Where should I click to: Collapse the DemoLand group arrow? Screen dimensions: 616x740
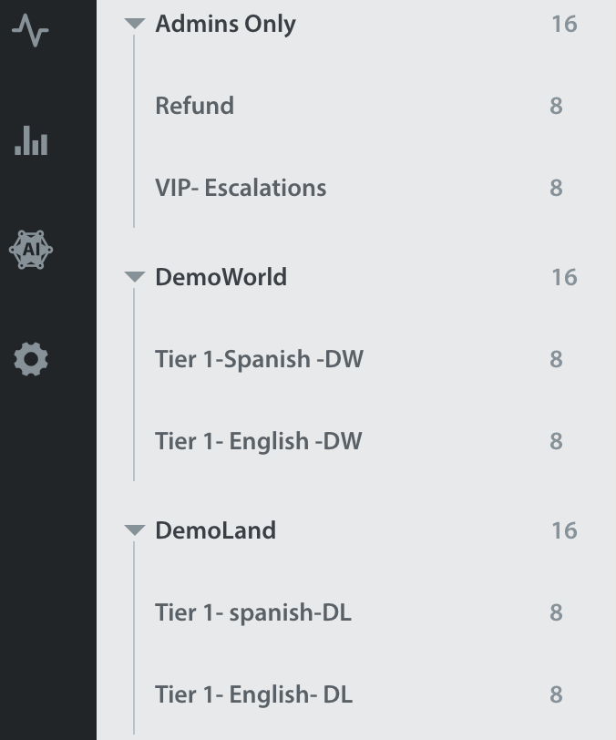pyautogui.click(x=135, y=530)
